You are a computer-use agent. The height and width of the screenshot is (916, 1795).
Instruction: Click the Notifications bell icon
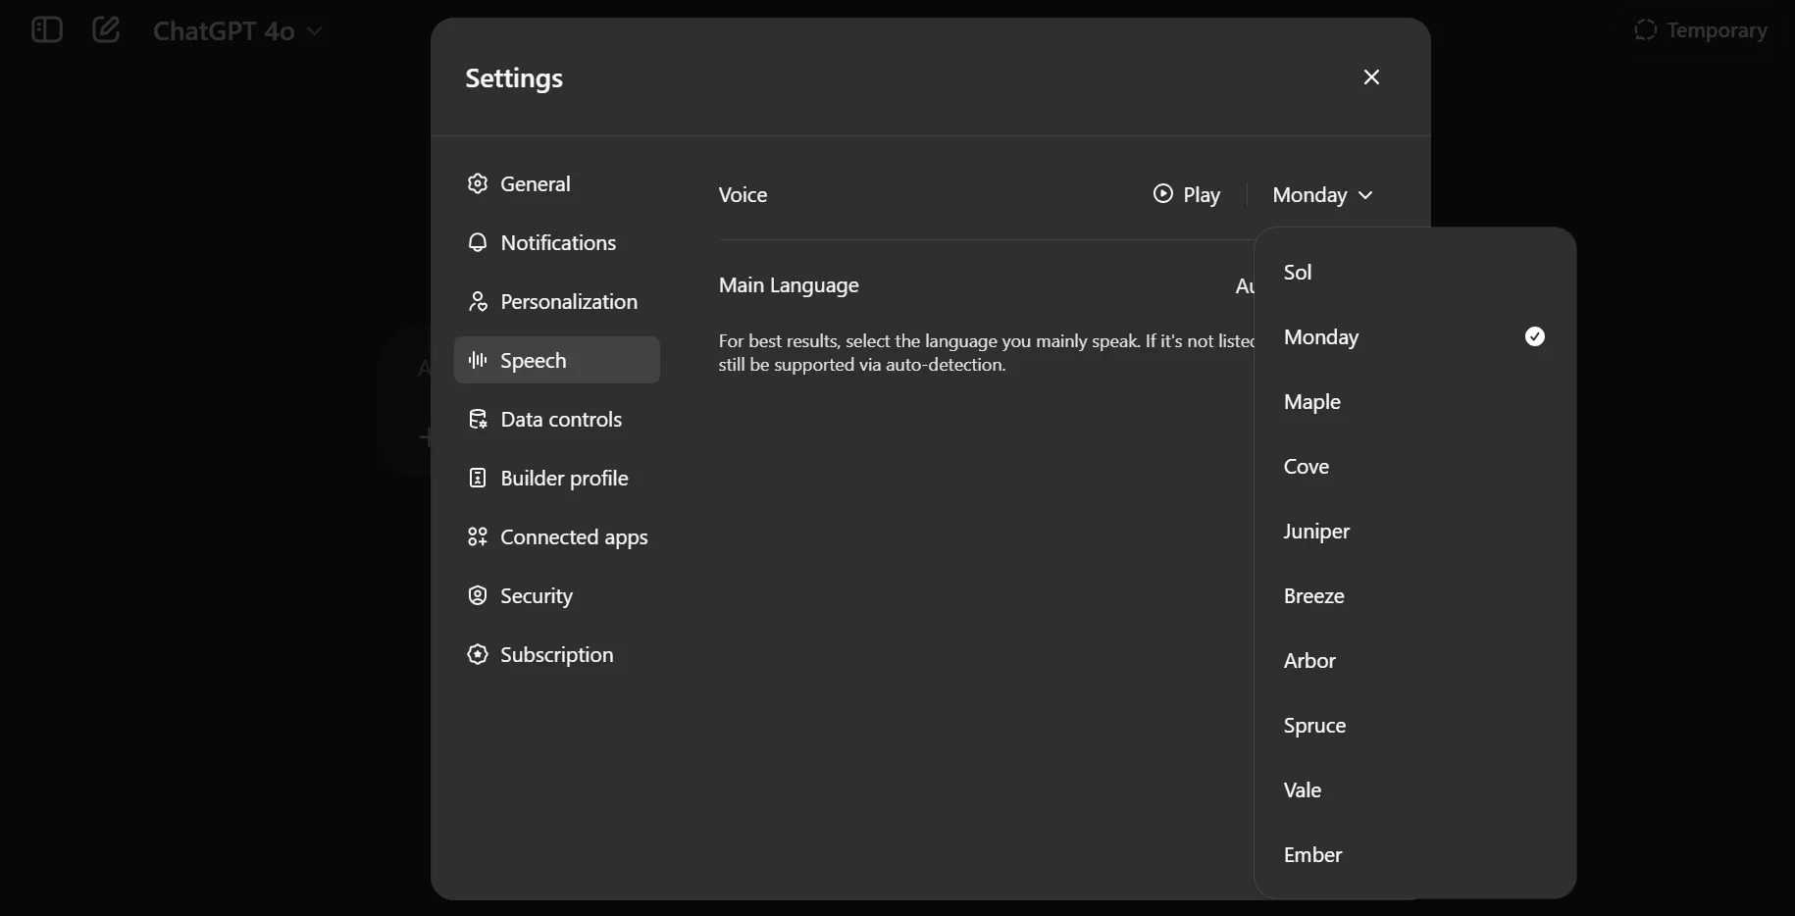[x=478, y=242]
